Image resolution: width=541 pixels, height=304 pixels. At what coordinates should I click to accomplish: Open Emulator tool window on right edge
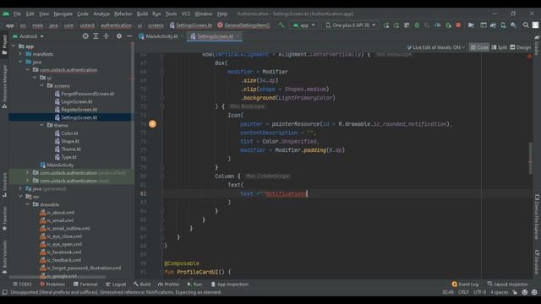[537, 262]
